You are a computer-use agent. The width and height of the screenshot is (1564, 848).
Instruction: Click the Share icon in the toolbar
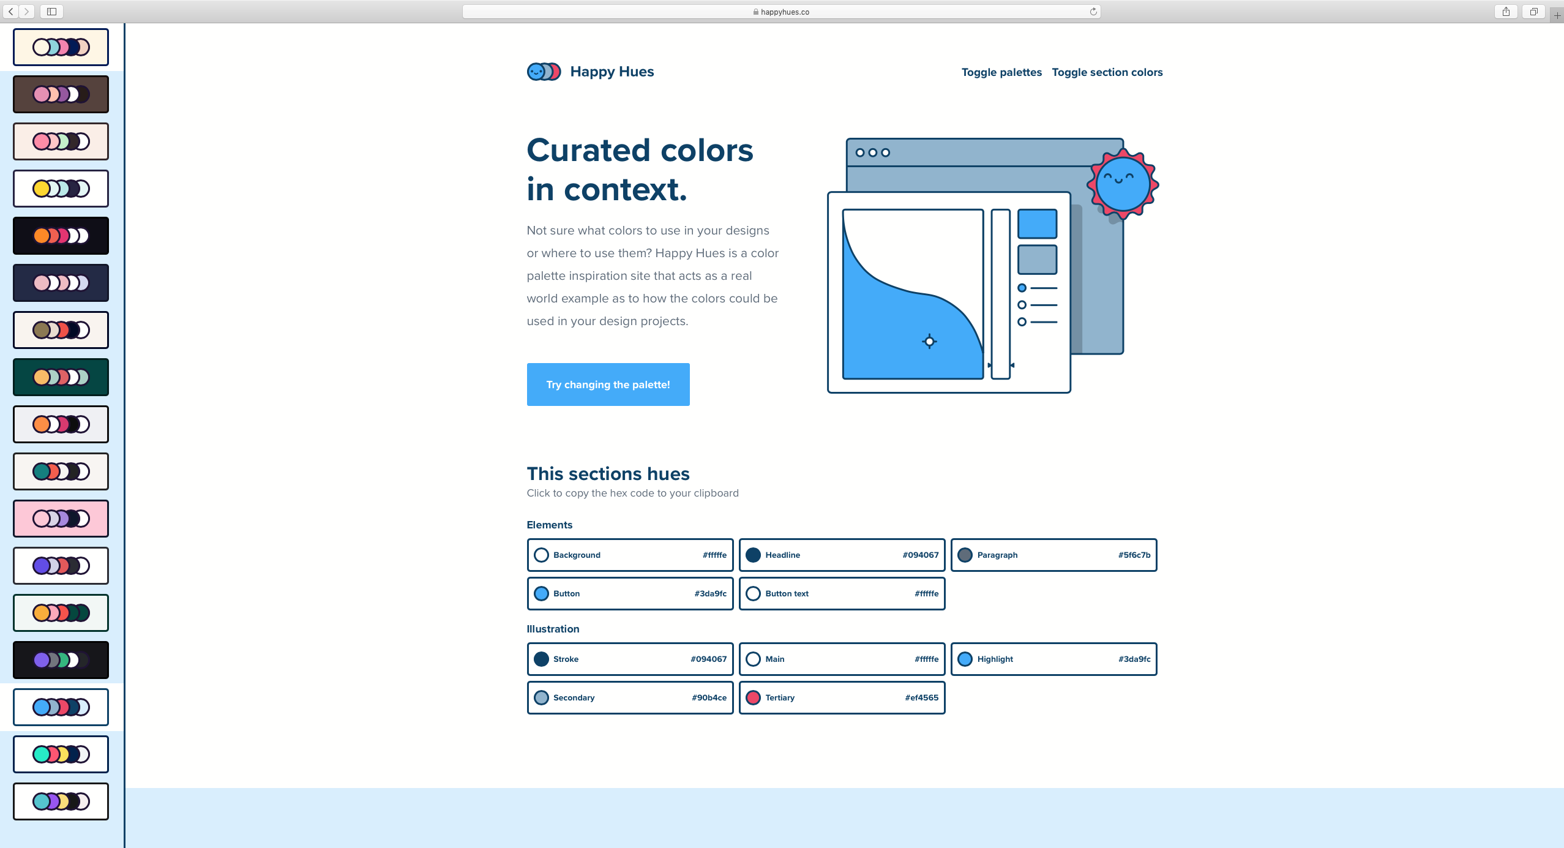1505,11
